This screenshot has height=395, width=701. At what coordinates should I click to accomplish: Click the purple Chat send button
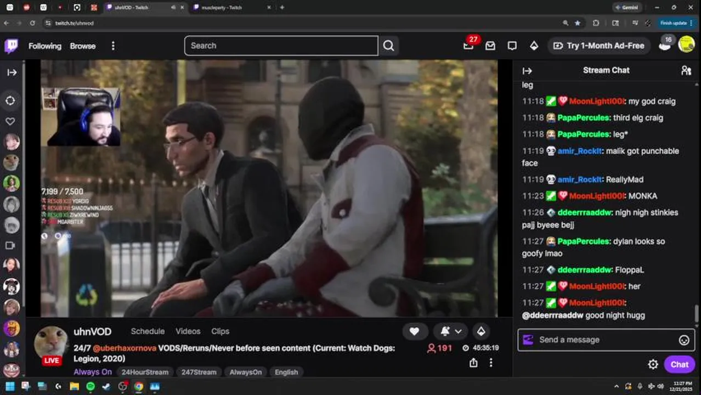pyautogui.click(x=679, y=365)
